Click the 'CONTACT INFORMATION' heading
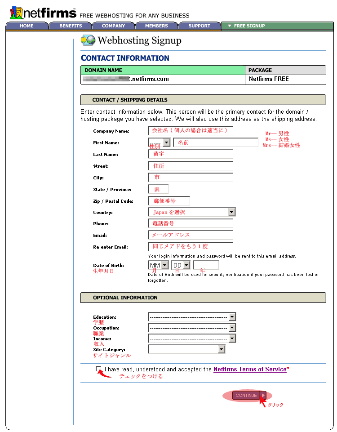The width and height of the screenshot is (337, 432). tap(125, 58)
